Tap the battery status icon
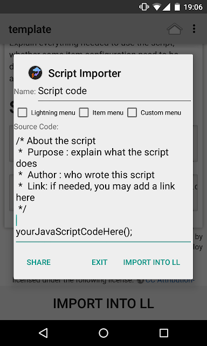Viewport: 207px width, 346px height. (x=177, y=7)
